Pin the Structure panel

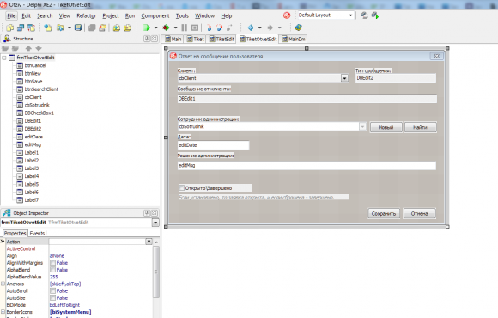[x=147, y=39]
